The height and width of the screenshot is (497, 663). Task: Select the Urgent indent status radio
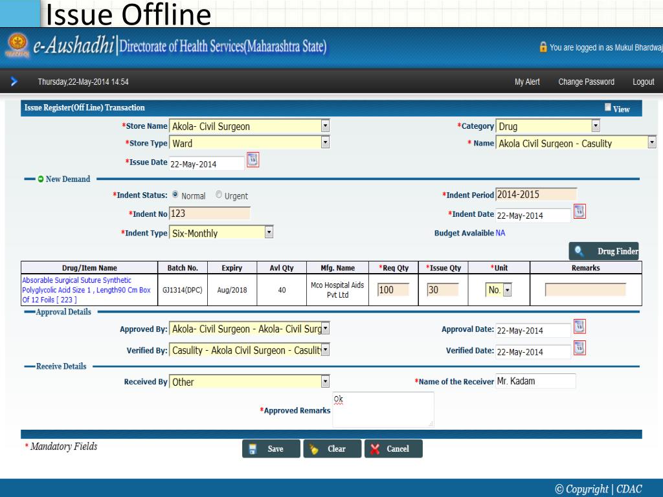tap(219, 194)
